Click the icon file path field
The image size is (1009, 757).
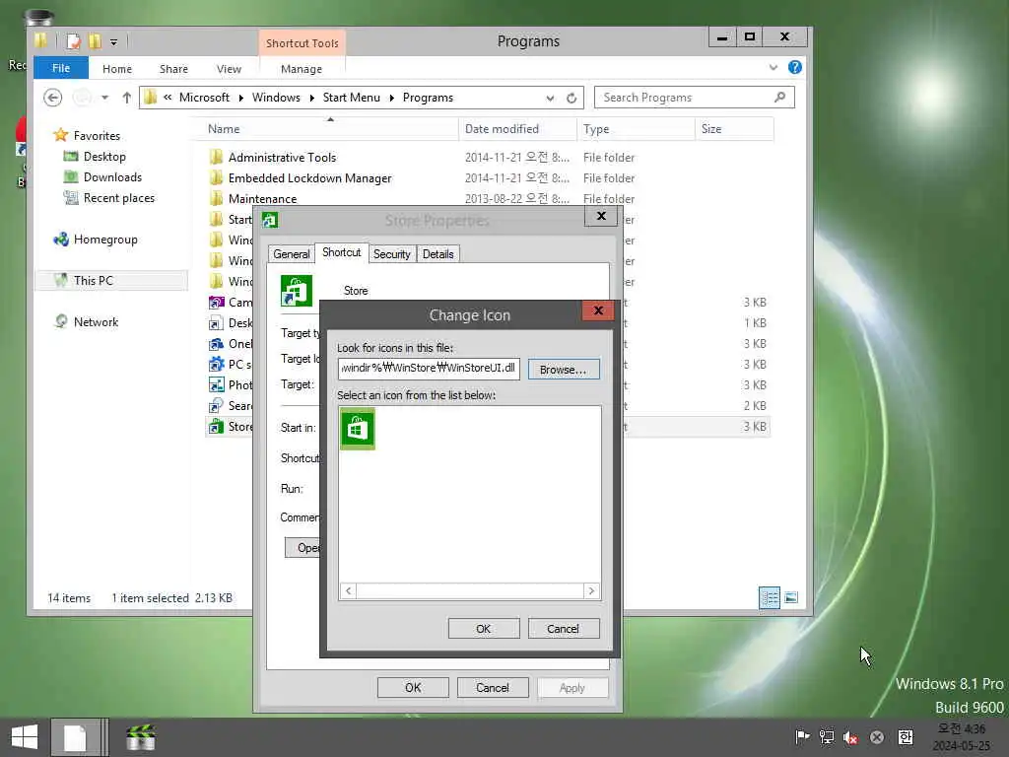coord(429,369)
